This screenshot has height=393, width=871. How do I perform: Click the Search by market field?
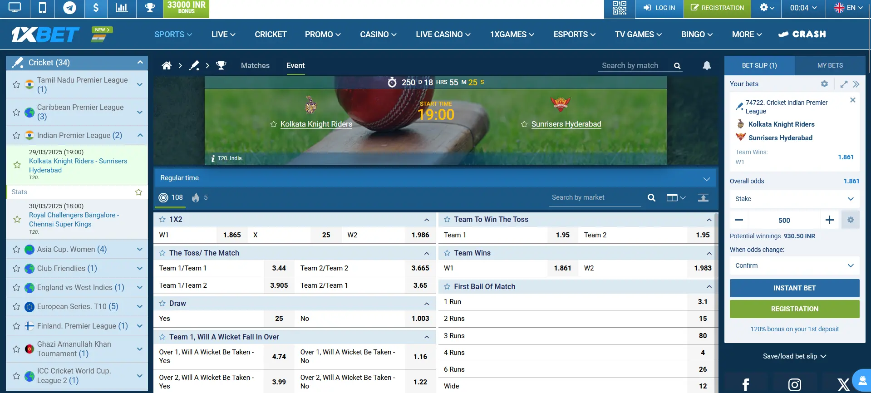[x=595, y=198]
